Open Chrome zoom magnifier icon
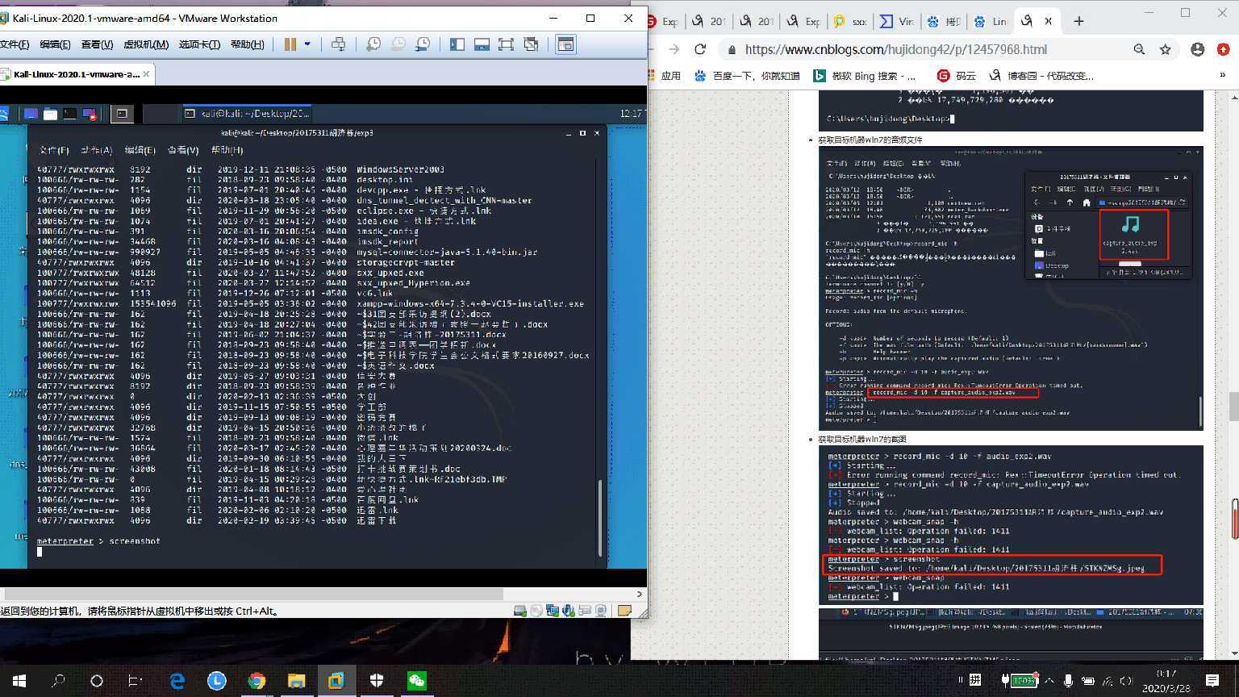The image size is (1239, 697). [x=1139, y=49]
